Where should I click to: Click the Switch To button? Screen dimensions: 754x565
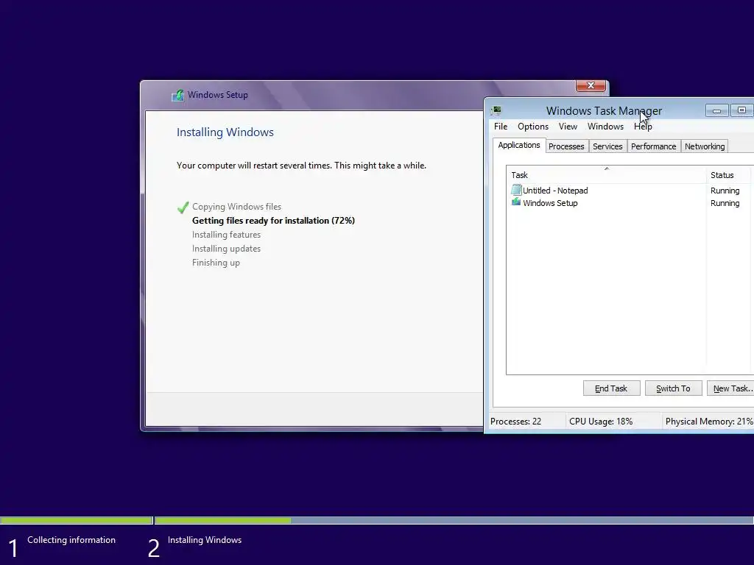[673, 388]
